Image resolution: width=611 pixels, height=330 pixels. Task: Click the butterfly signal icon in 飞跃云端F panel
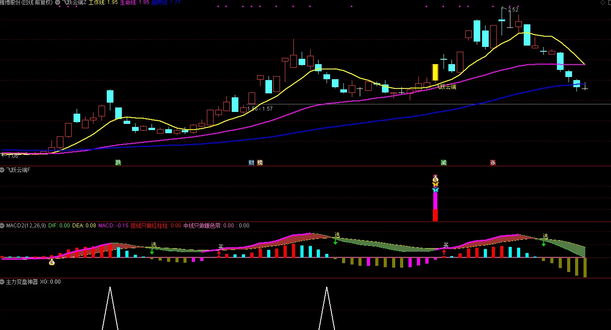pos(435,189)
